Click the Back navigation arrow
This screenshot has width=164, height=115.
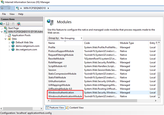coord(2,8)
